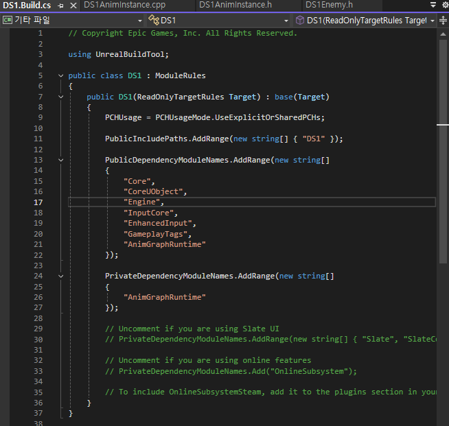Image resolution: width=449 pixels, height=426 pixels.
Task: Click PublicDependencyModuleNames on line 13
Action: tap(167, 161)
